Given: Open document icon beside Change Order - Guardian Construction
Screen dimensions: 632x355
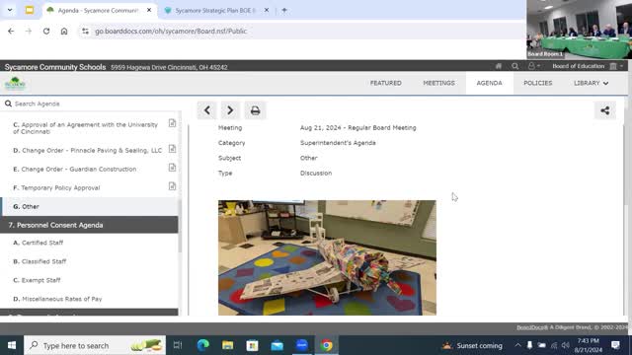Looking at the screenshot, I should coord(172,168).
